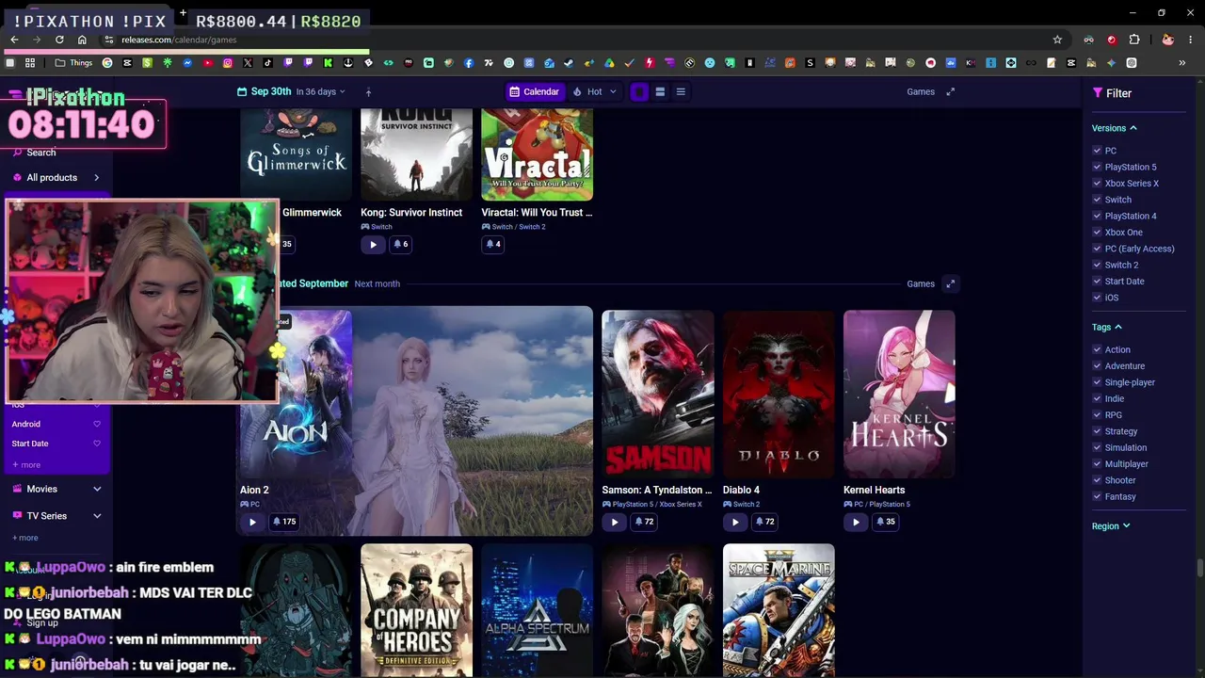This screenshot has width=1205, height=678.
Task: Follow Aion 2 via the bell with 175
Action: [283, 522]
